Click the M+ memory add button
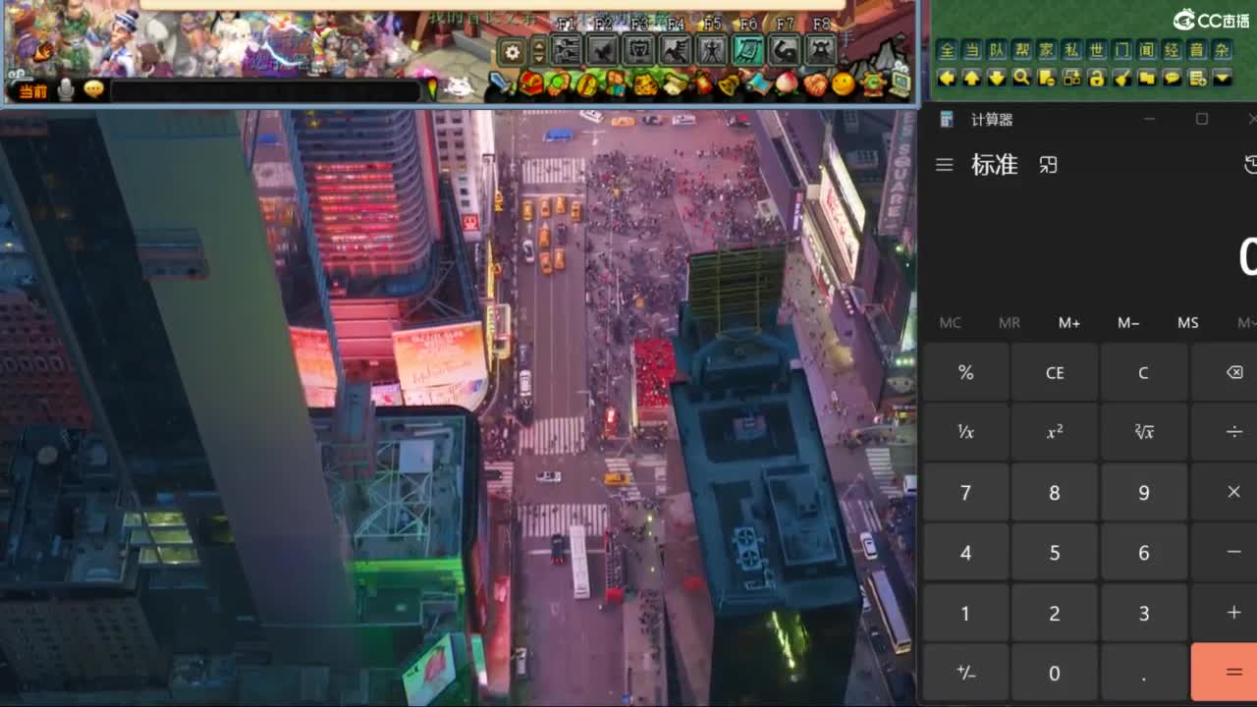1257x707 pixels. point(1069,323)
